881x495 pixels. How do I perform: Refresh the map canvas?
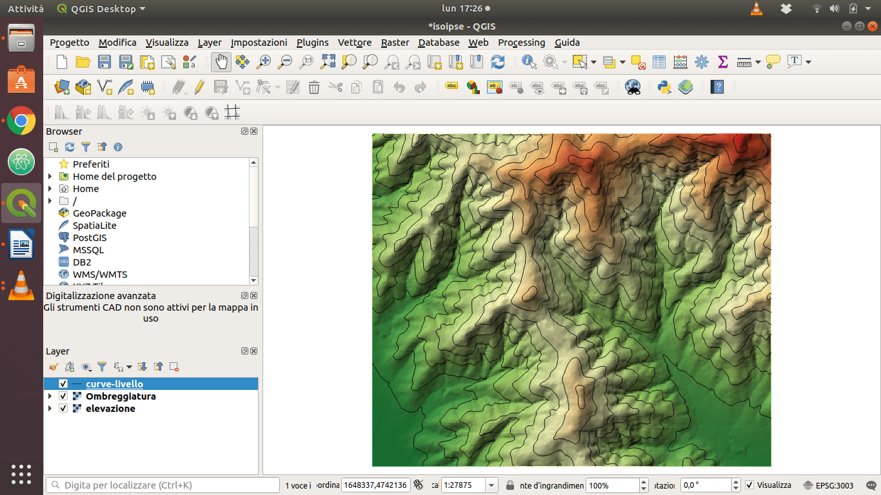498,62
